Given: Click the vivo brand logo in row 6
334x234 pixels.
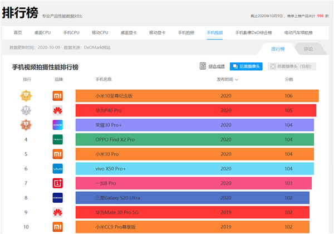Looking at the screenshot, I should pos(58,168).
